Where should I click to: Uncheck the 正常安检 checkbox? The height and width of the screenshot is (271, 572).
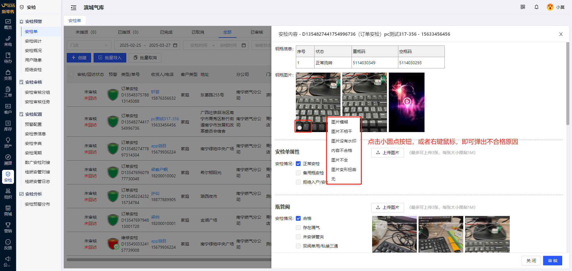(298, 164)
